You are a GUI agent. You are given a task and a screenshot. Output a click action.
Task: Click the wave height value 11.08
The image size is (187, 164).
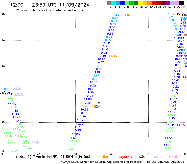tap(88, 99)
